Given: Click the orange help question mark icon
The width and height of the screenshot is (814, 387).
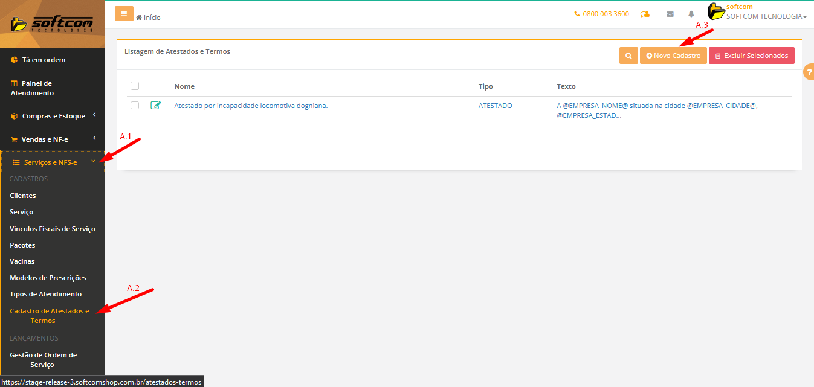Looking at the screenshot, I should pos(809,72).
